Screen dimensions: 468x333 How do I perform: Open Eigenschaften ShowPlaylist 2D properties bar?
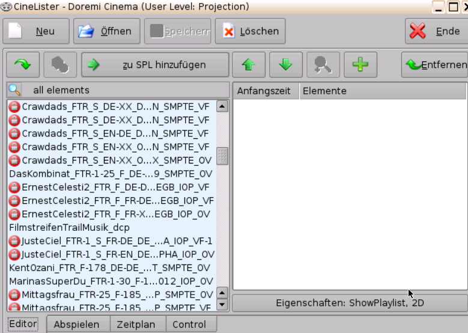point(350,303)
